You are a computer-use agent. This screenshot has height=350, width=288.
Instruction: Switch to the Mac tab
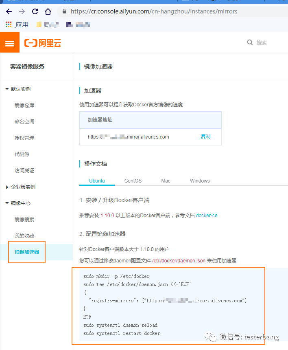(x=166, y=181)
